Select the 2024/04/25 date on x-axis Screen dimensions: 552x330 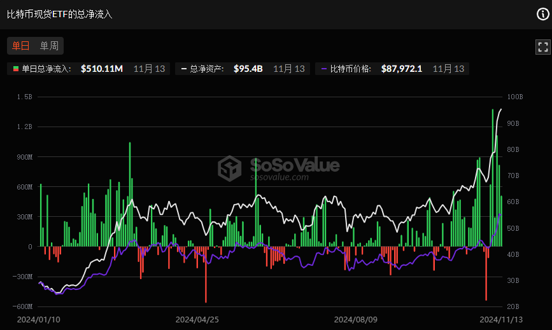(197, 319)
